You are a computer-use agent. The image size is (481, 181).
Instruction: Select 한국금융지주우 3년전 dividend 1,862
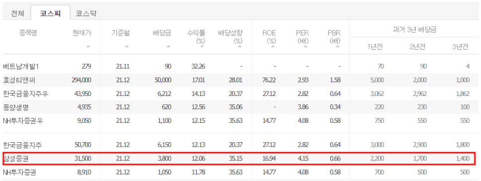tap(463, 93)
